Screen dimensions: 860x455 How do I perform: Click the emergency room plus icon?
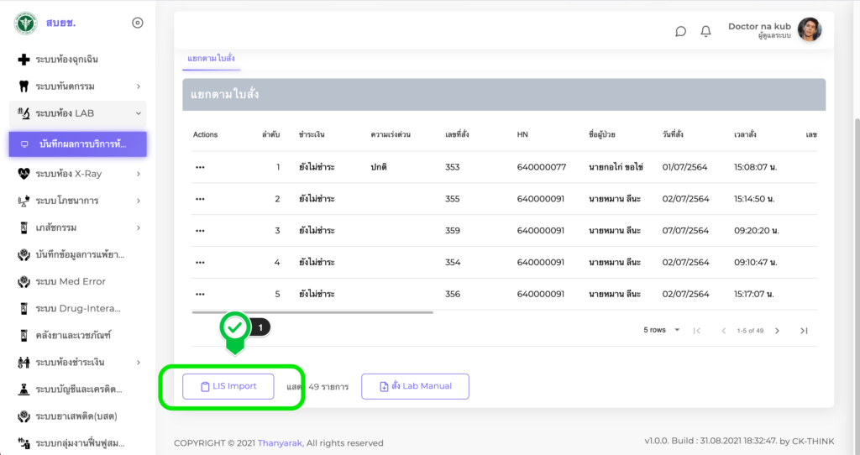click(x=24, y=60)
